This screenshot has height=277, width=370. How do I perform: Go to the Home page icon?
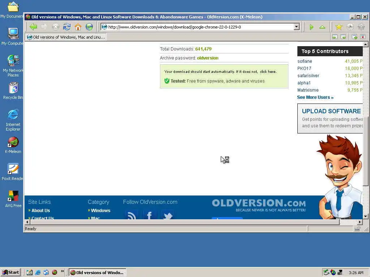pyautogui.click(x=78, y=27)
